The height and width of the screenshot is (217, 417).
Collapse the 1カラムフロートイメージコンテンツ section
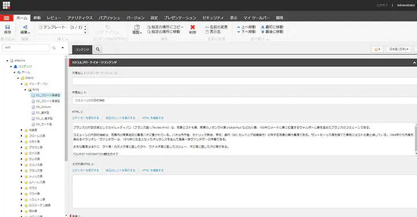414,63
